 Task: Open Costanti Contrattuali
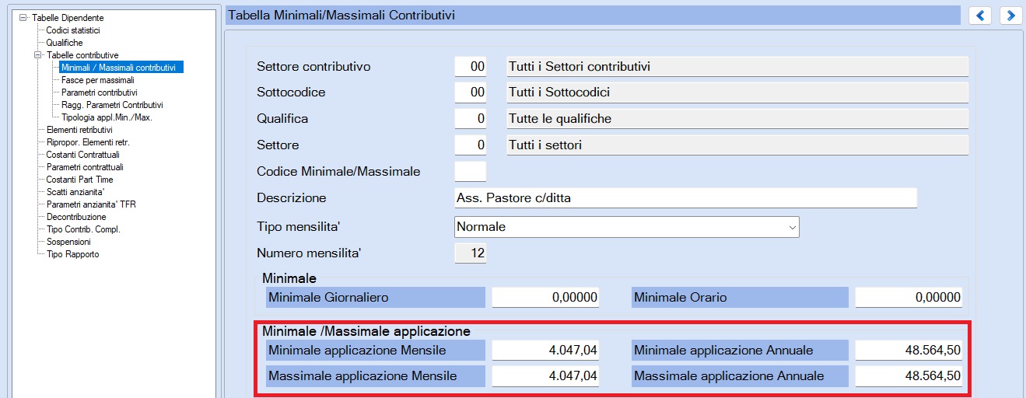pyautogui.click(x=85, y=155)
